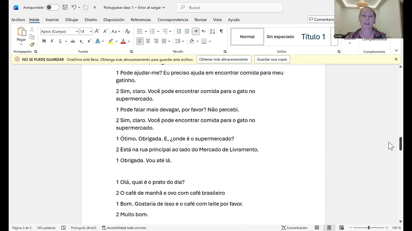Adjust the zoom slider
The width and height of the screenshot is (412, 231).
(x=369, y=228)
